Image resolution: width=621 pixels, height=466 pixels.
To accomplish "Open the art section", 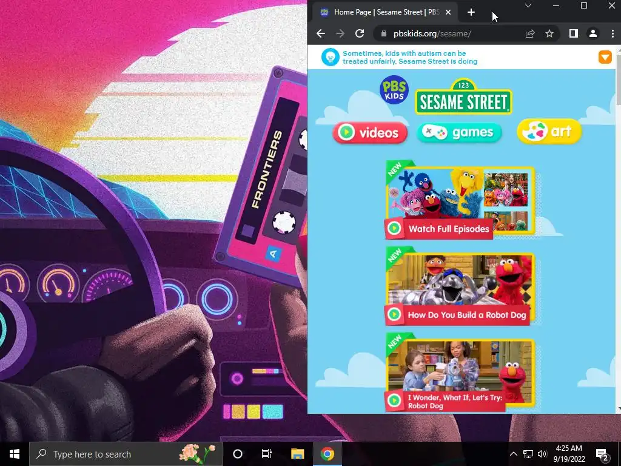I will click(549, 131).
